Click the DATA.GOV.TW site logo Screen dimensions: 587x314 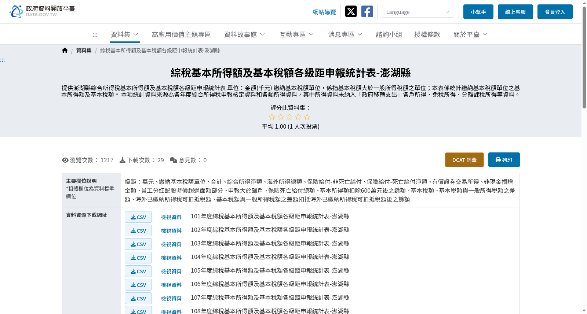point(42,11)
